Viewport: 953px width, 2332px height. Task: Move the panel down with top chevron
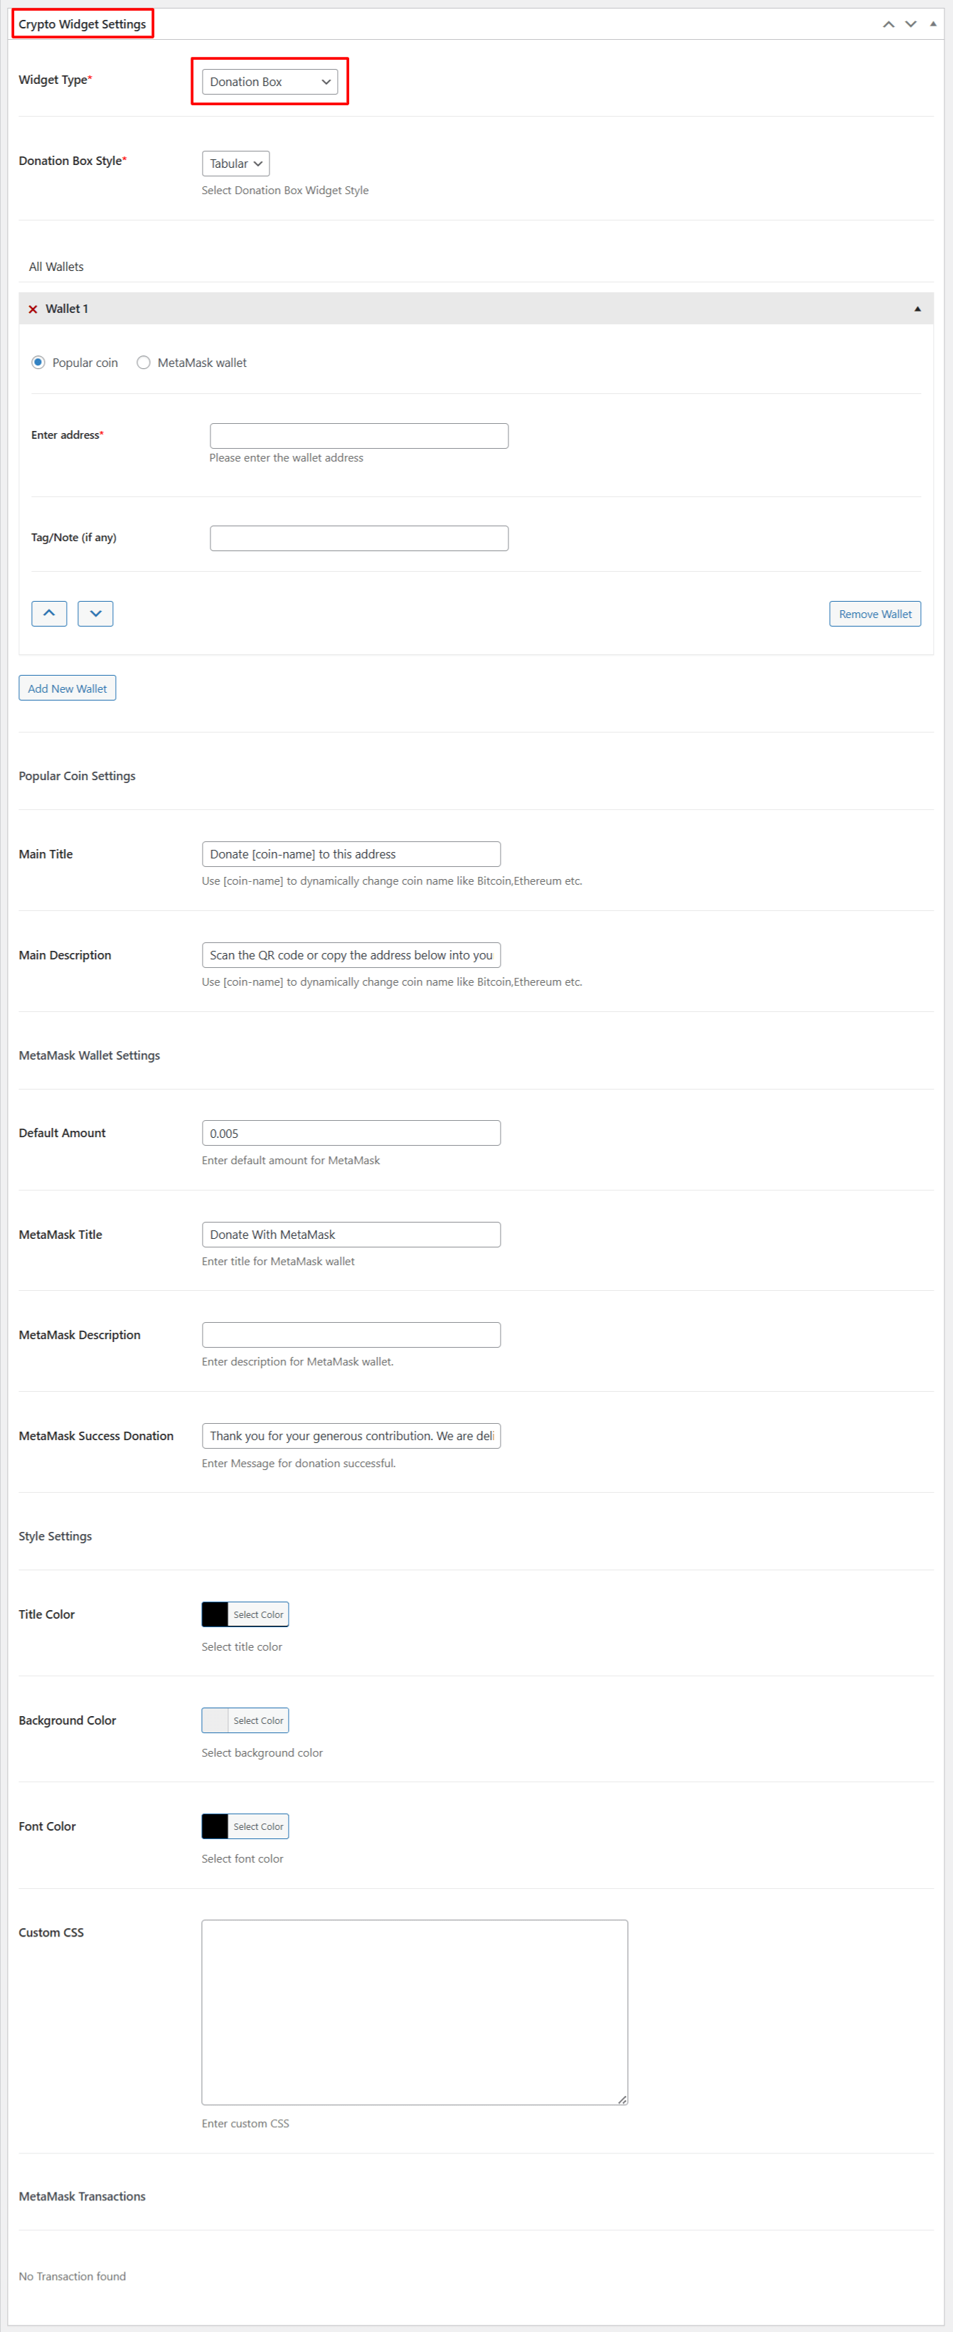pos(910,24)
